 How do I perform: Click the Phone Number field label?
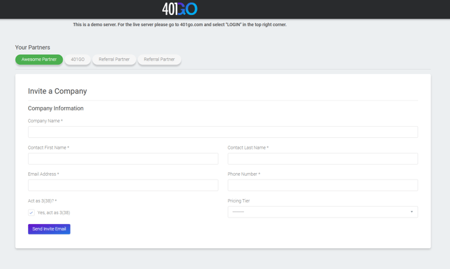243,174
